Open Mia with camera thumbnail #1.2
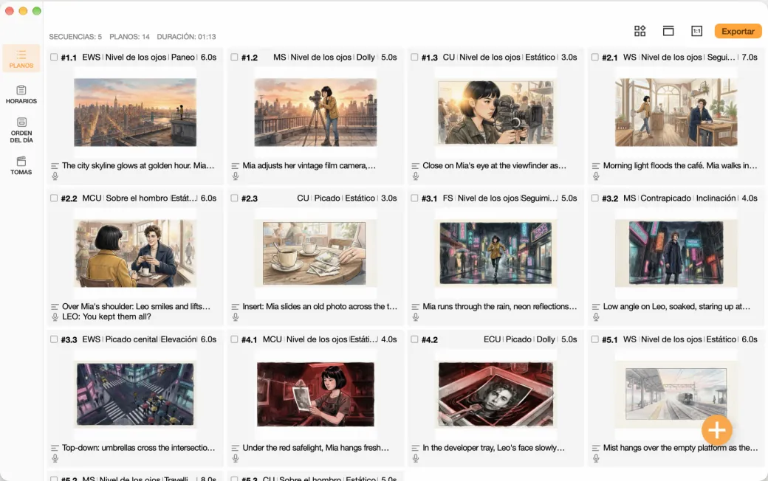Viewport: 768px width, 481px height. (315, 112)
